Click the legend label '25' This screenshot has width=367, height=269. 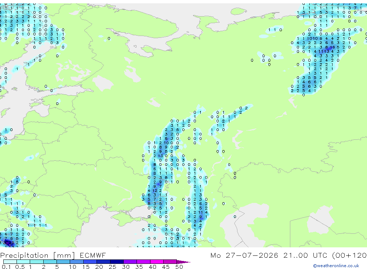(x=113, y=267)
